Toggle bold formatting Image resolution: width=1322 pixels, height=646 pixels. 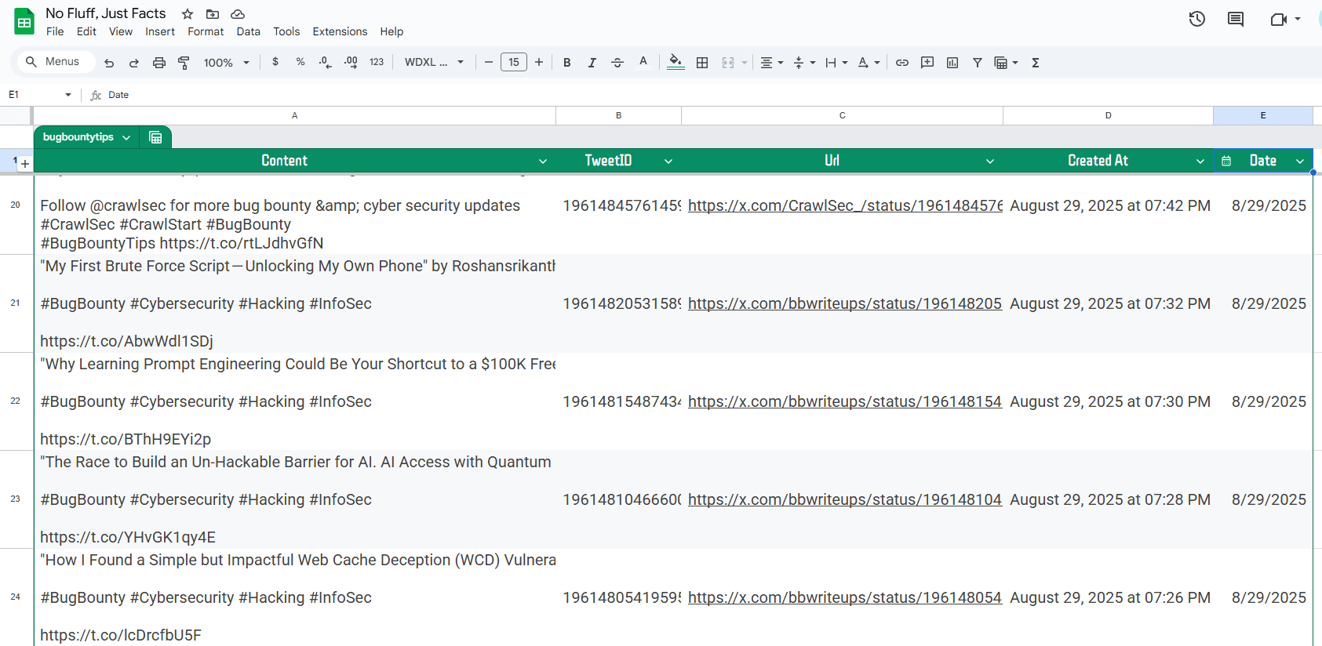[567, 63]
